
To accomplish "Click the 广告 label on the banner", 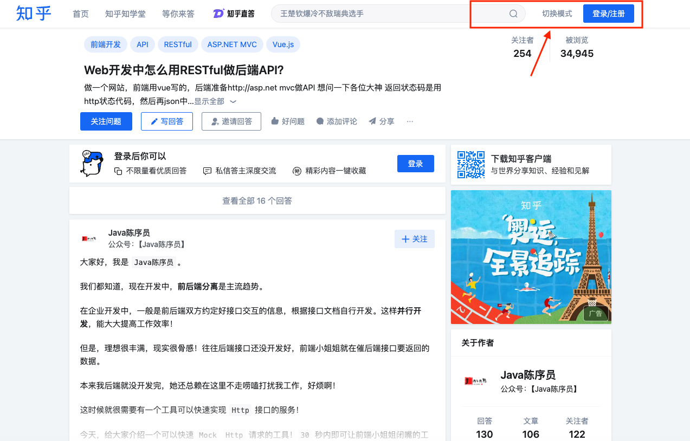I will coord(596,314).
